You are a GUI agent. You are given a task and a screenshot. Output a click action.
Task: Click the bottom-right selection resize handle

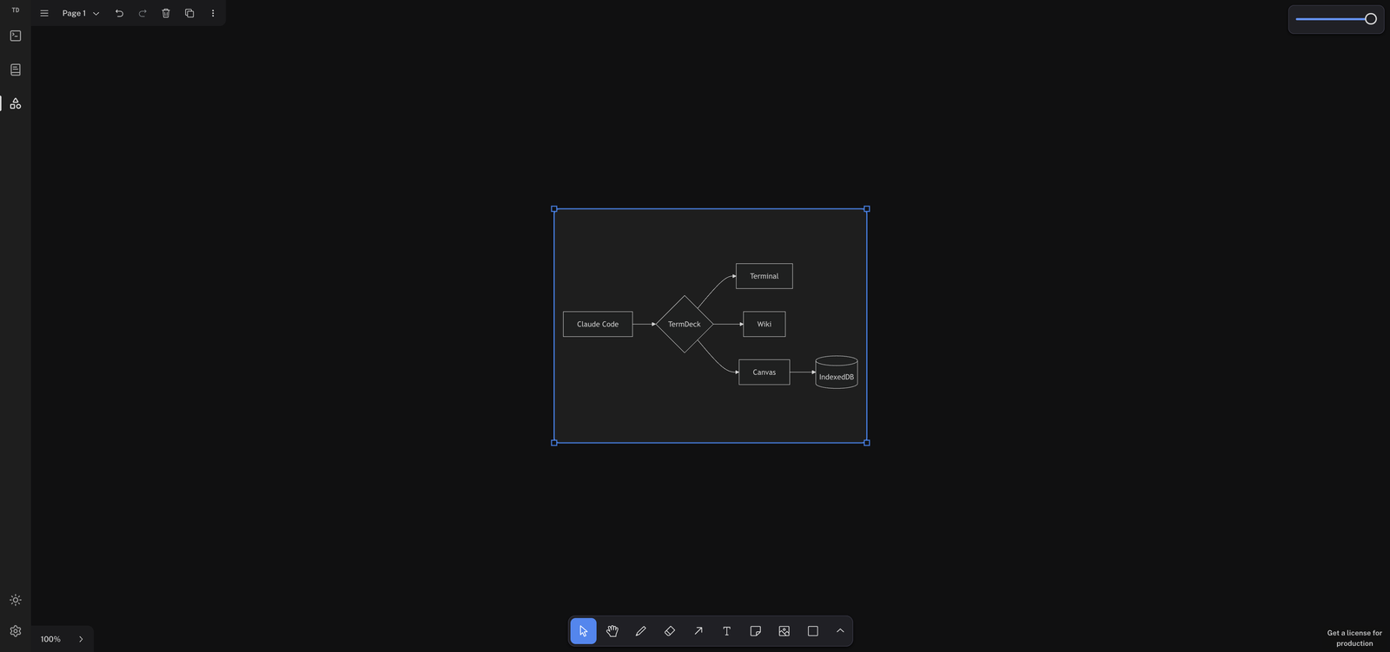[867, 443]
